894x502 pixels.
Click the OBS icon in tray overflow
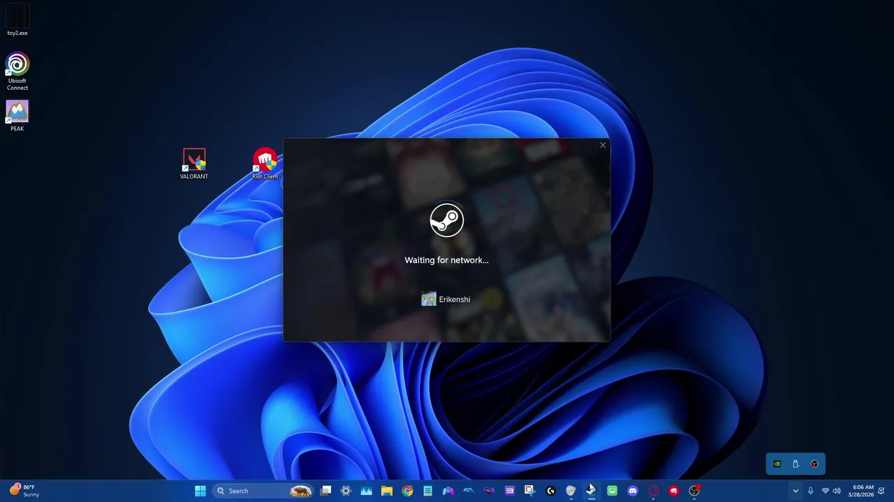[x=814, y=464]
